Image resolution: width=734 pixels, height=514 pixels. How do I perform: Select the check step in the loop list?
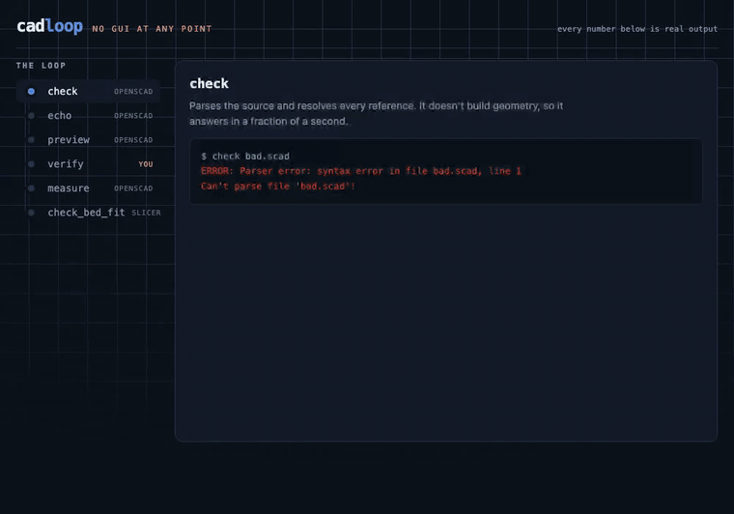pos(88,91)
